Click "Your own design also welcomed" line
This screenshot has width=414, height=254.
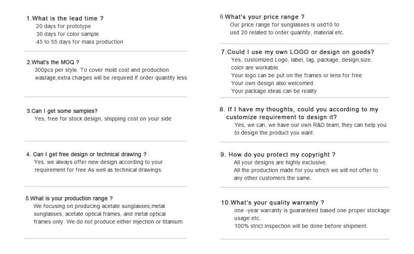tap(272, 83)
